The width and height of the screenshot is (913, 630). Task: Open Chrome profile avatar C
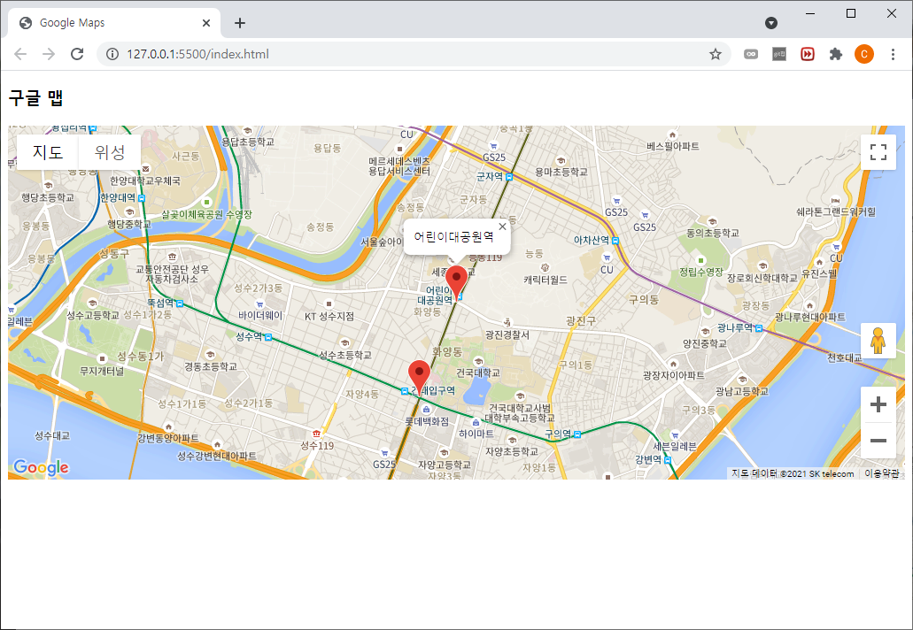864,54
